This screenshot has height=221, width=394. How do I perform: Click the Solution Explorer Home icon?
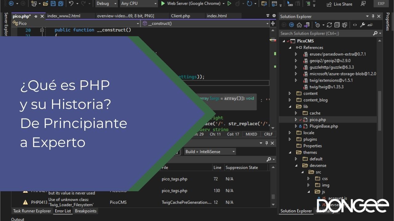(x=299, y=25)
